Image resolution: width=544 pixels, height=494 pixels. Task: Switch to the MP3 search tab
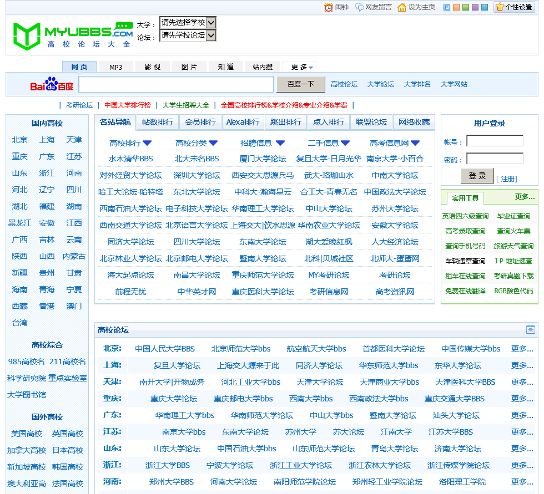[x=115, y=67]
